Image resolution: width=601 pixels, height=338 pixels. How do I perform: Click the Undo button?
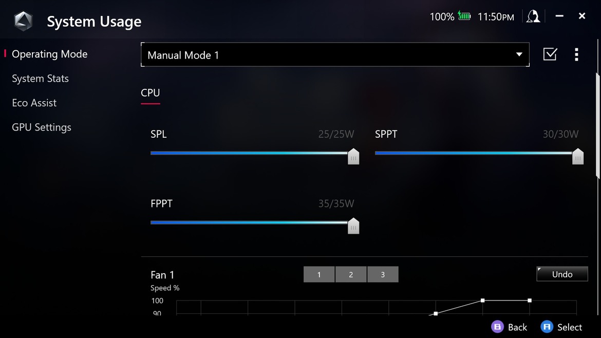click(562, 274)
